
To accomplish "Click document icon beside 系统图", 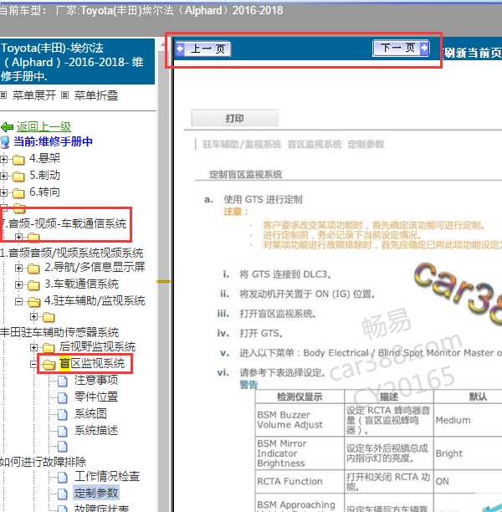I will 63,414.
